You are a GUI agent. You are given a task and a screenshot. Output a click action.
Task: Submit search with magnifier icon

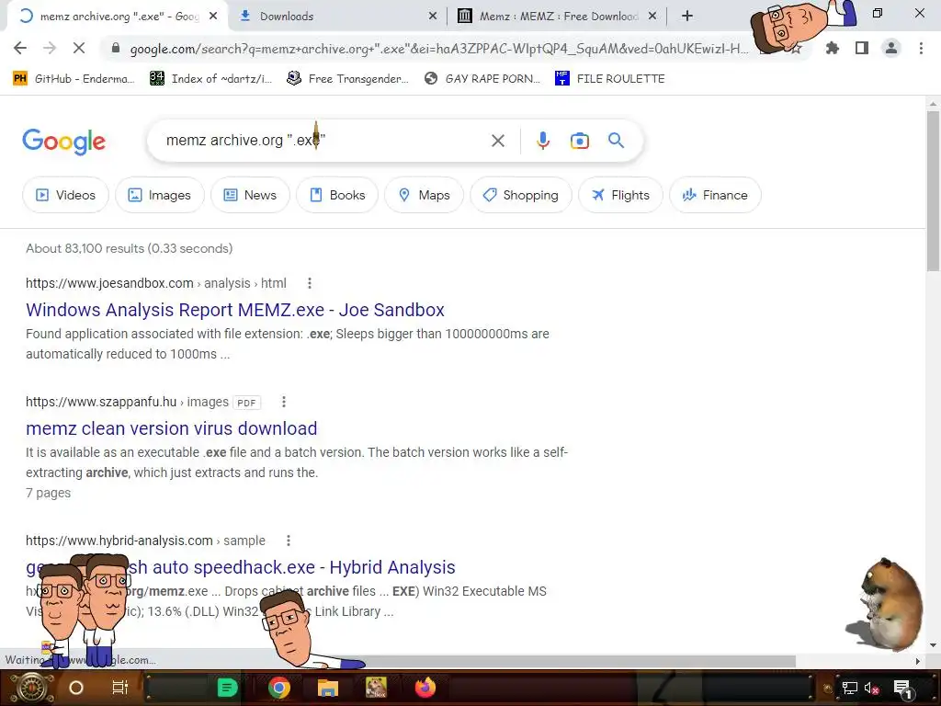pos(616,141)
